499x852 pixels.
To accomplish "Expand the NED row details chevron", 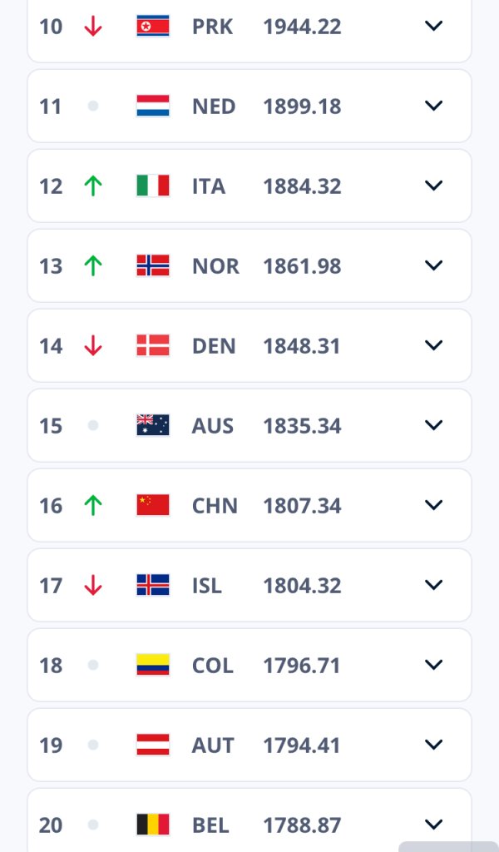I will 433,106.
